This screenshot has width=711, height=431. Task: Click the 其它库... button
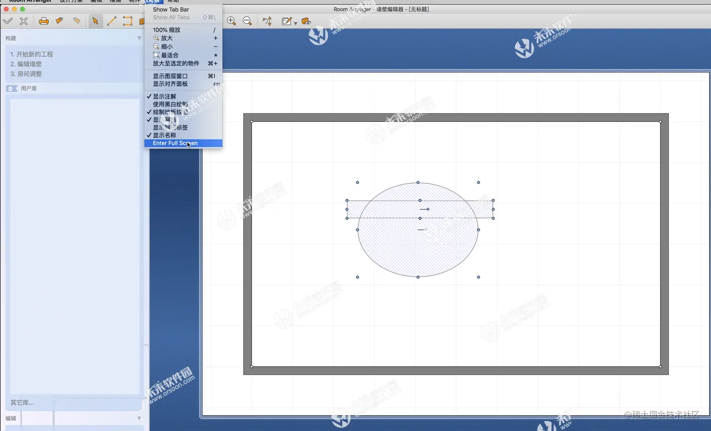click(22, 402)
